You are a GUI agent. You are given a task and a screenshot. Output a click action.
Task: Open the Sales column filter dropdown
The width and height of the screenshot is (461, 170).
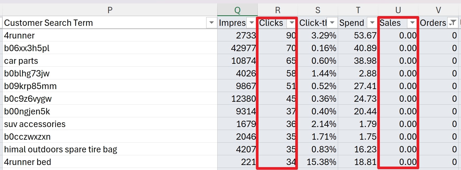tap(412, 23)
